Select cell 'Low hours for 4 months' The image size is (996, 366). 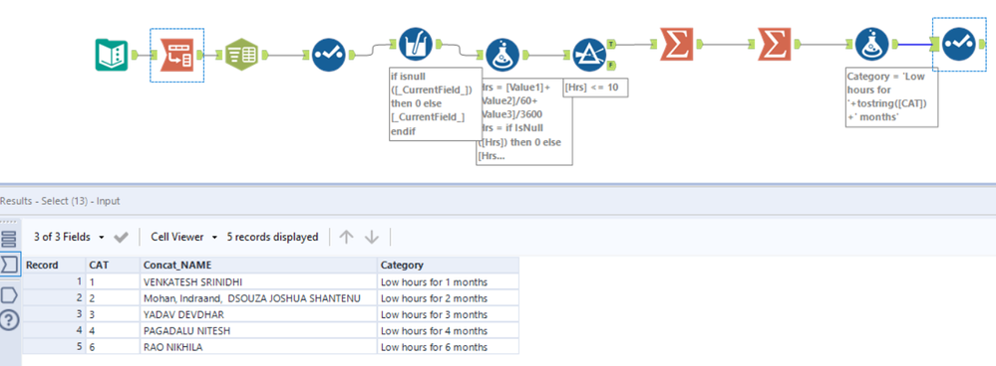click(x=448, y=331)
